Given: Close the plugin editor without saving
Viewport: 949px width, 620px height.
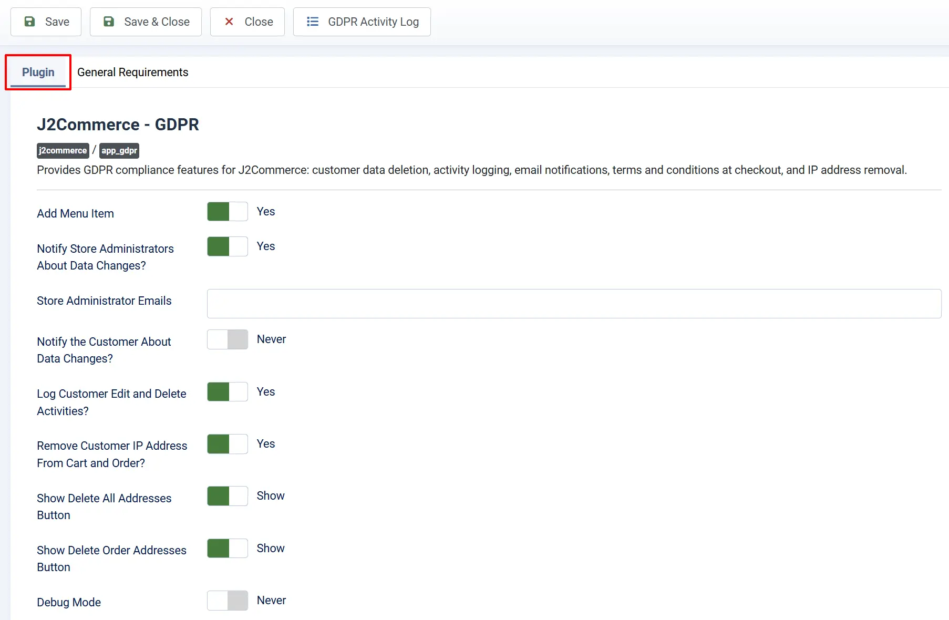Looking at the screenshot, I should 247,22.
